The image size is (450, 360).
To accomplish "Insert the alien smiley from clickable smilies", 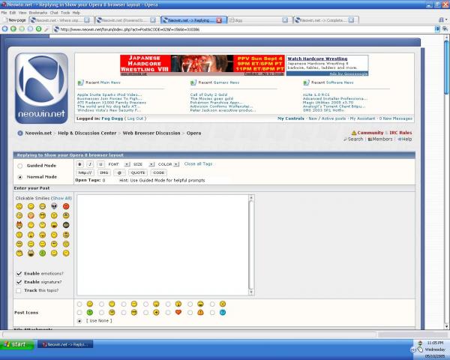I will click(x=54, y=206).
